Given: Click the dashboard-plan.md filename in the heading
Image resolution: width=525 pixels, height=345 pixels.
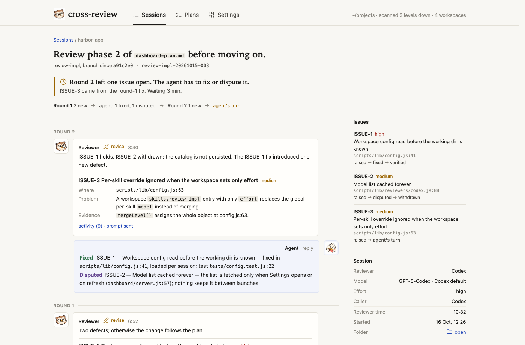Looking at the screenshot, I should [x=160, y=55].
